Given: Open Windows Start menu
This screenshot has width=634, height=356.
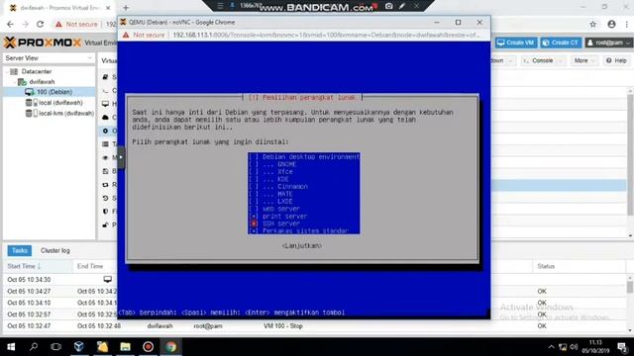Looking at the screenshot, I should tap(11, 346).
